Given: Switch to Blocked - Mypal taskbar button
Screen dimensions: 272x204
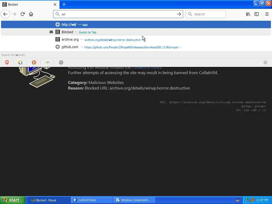Looking at the screenshot, I should [x=49, y=200].
